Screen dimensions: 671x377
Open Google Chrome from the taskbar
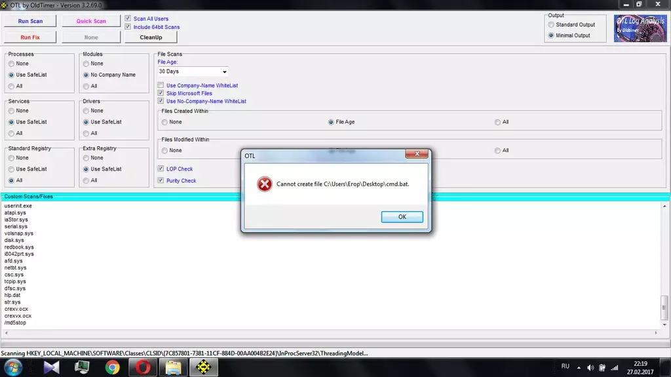pyautogui.click(x=112, y=368)
